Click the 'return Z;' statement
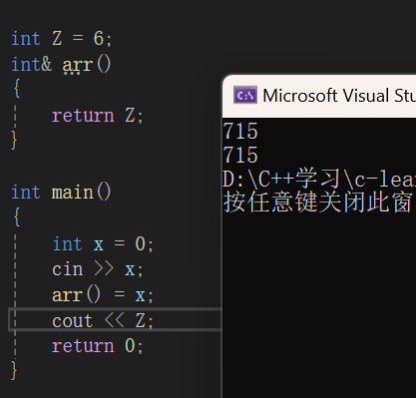This screenshot has height=398, width=416. pos(98,116)
